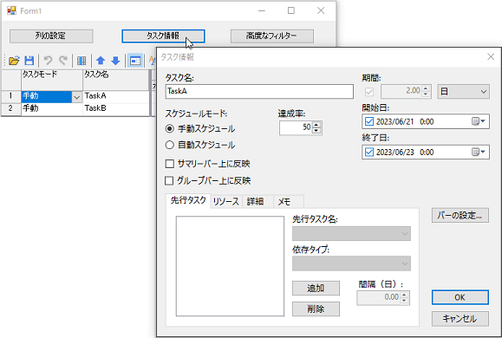Screen dimensions: 502x338
Task: Click OK to confirm task info
Action: tap(460, 297)
